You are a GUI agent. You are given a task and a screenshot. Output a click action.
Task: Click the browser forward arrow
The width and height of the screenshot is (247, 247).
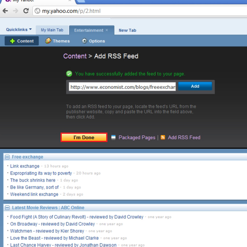click(16, 11)
